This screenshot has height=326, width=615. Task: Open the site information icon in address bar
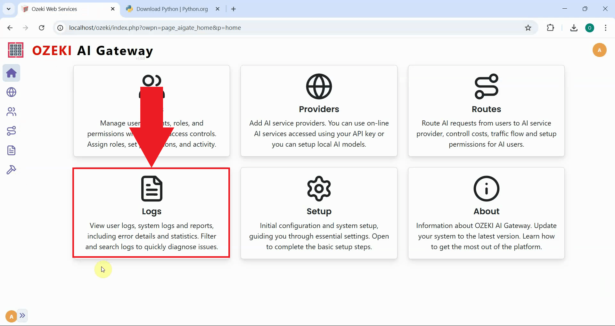pos(60,28)
